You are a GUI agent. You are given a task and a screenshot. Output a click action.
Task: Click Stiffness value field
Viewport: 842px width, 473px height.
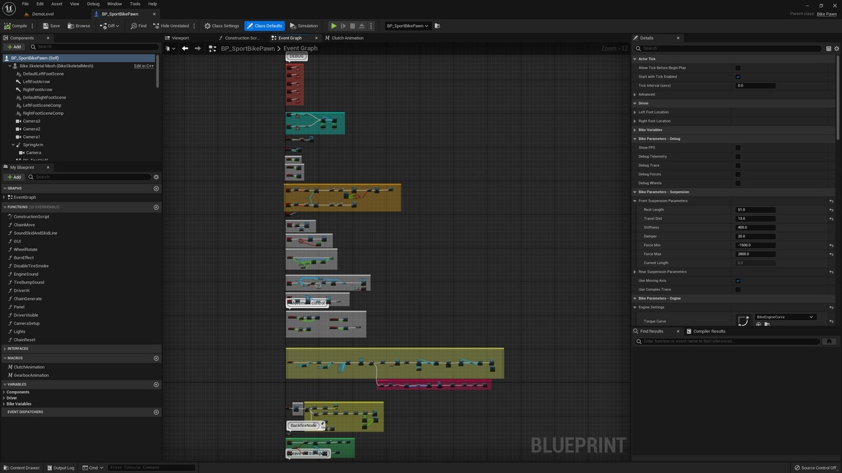(755, 227)
